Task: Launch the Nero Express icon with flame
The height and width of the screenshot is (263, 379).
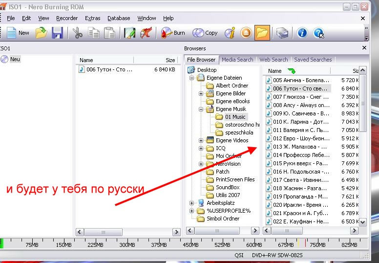Action: tap(146, 33)
